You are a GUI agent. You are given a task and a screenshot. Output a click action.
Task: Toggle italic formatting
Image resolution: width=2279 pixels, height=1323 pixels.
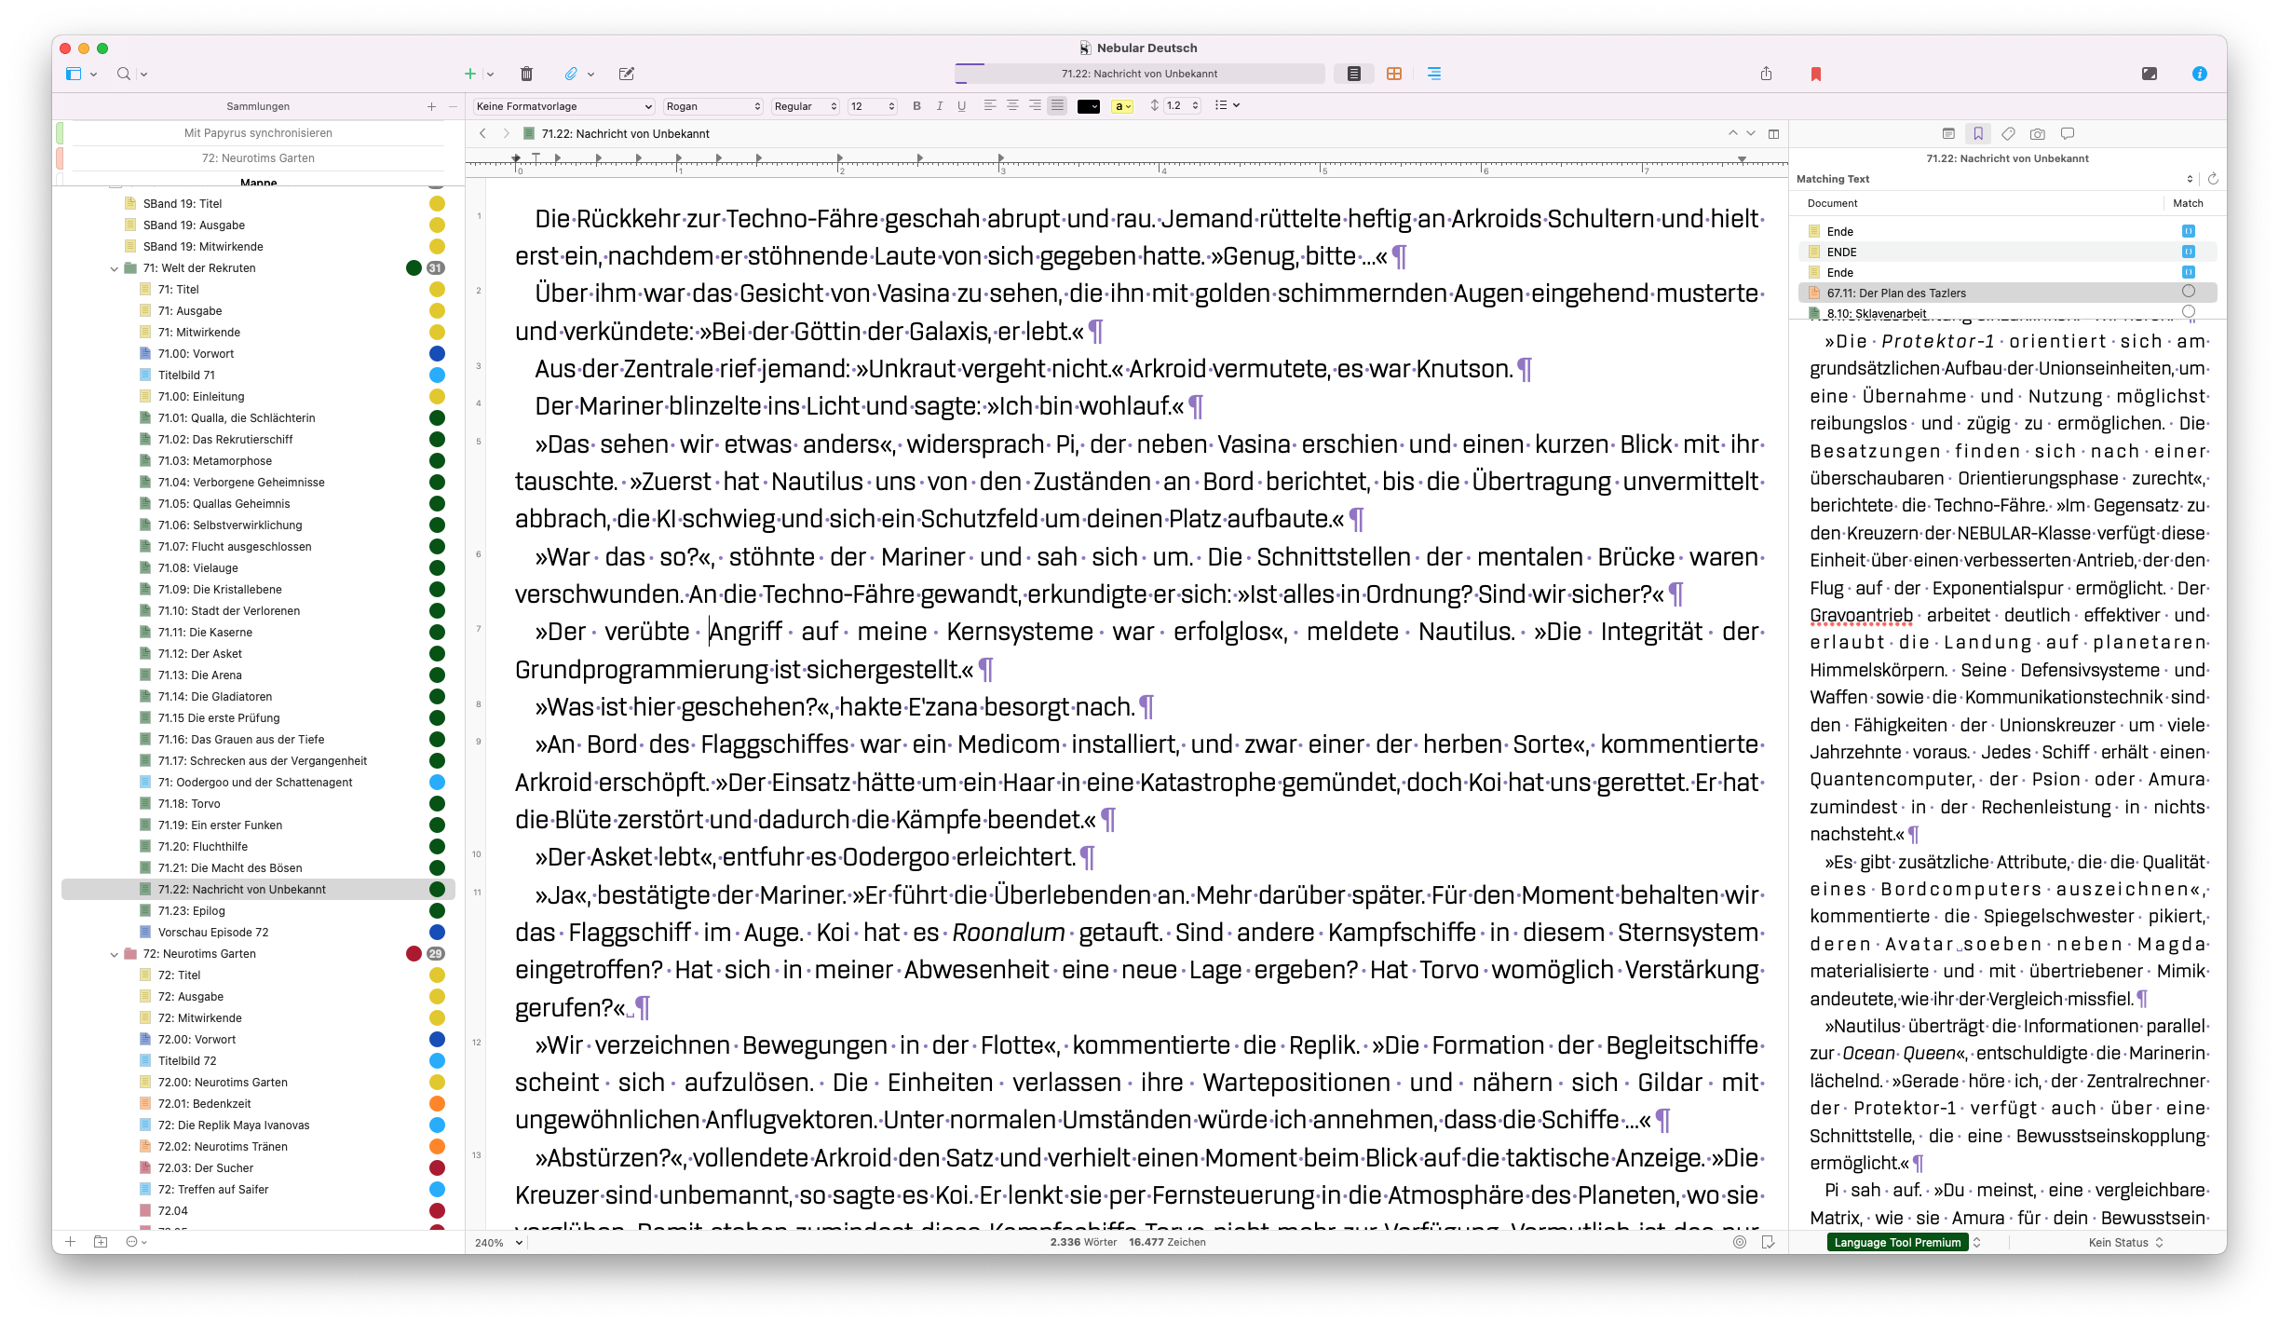tap(939, 106)
